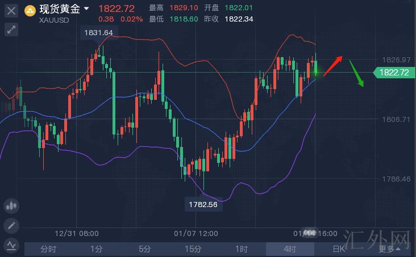Choose the 15分 timeframe tab

(193, 249)
